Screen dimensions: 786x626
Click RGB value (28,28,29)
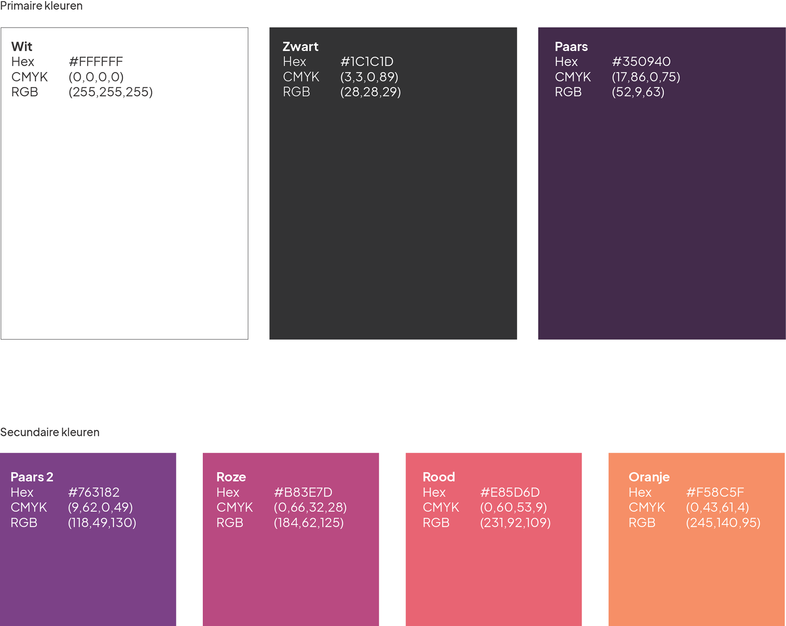coord(370,92)
